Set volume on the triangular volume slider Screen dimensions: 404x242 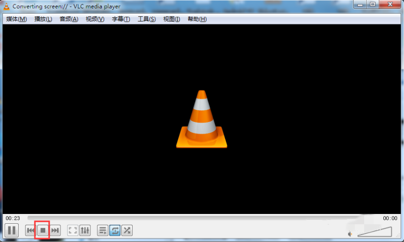[375, 232]
